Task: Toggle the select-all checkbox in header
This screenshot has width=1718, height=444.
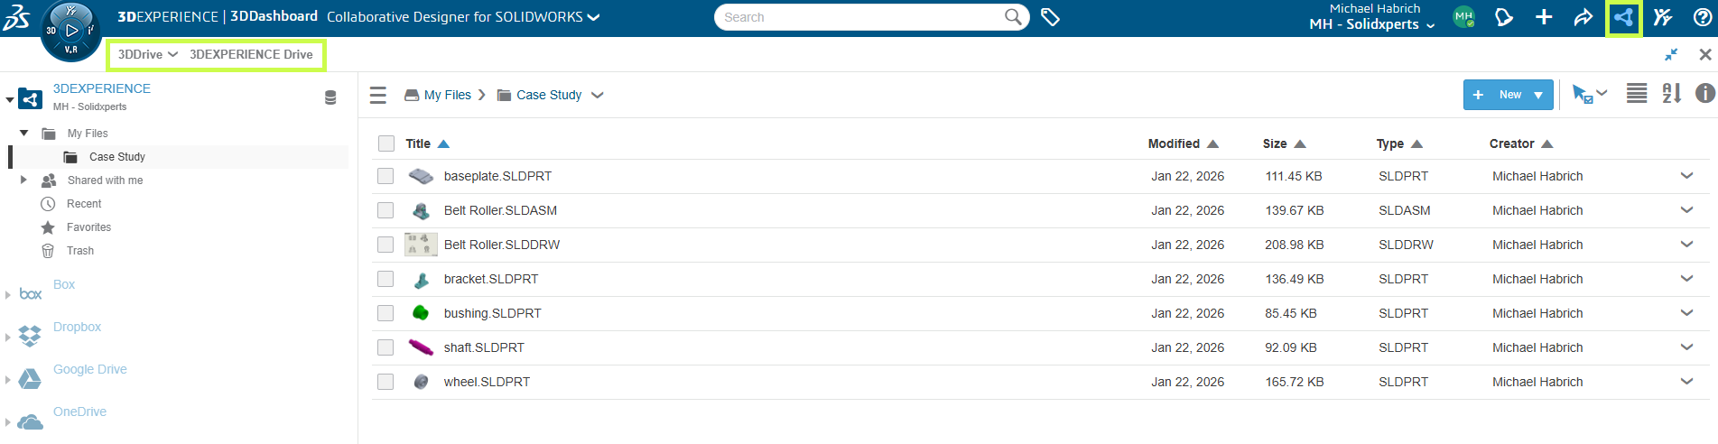Action: pos(386,143)
